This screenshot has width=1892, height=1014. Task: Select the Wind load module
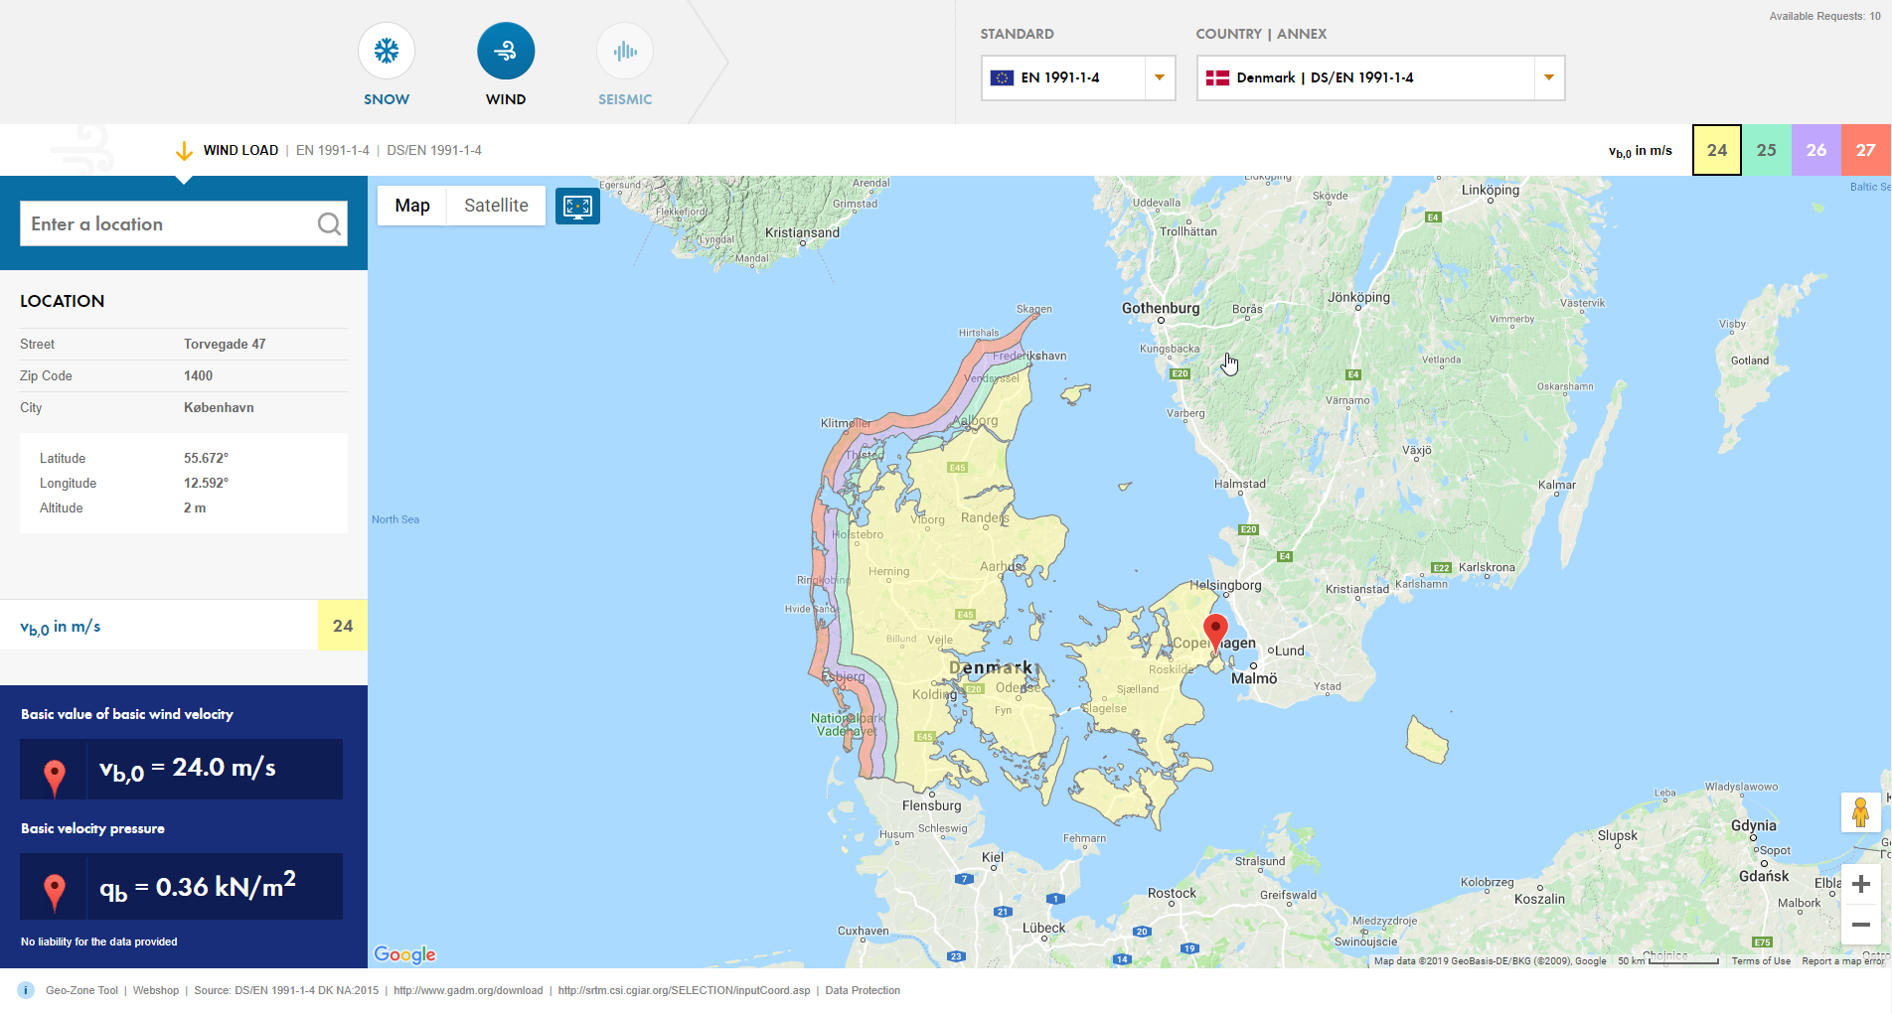pos(506,50)
